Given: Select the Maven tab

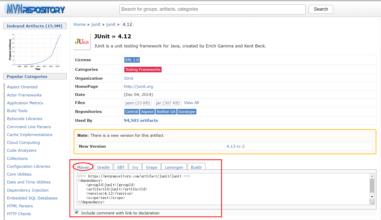Looking at the screenshot, I should [83, 167].
